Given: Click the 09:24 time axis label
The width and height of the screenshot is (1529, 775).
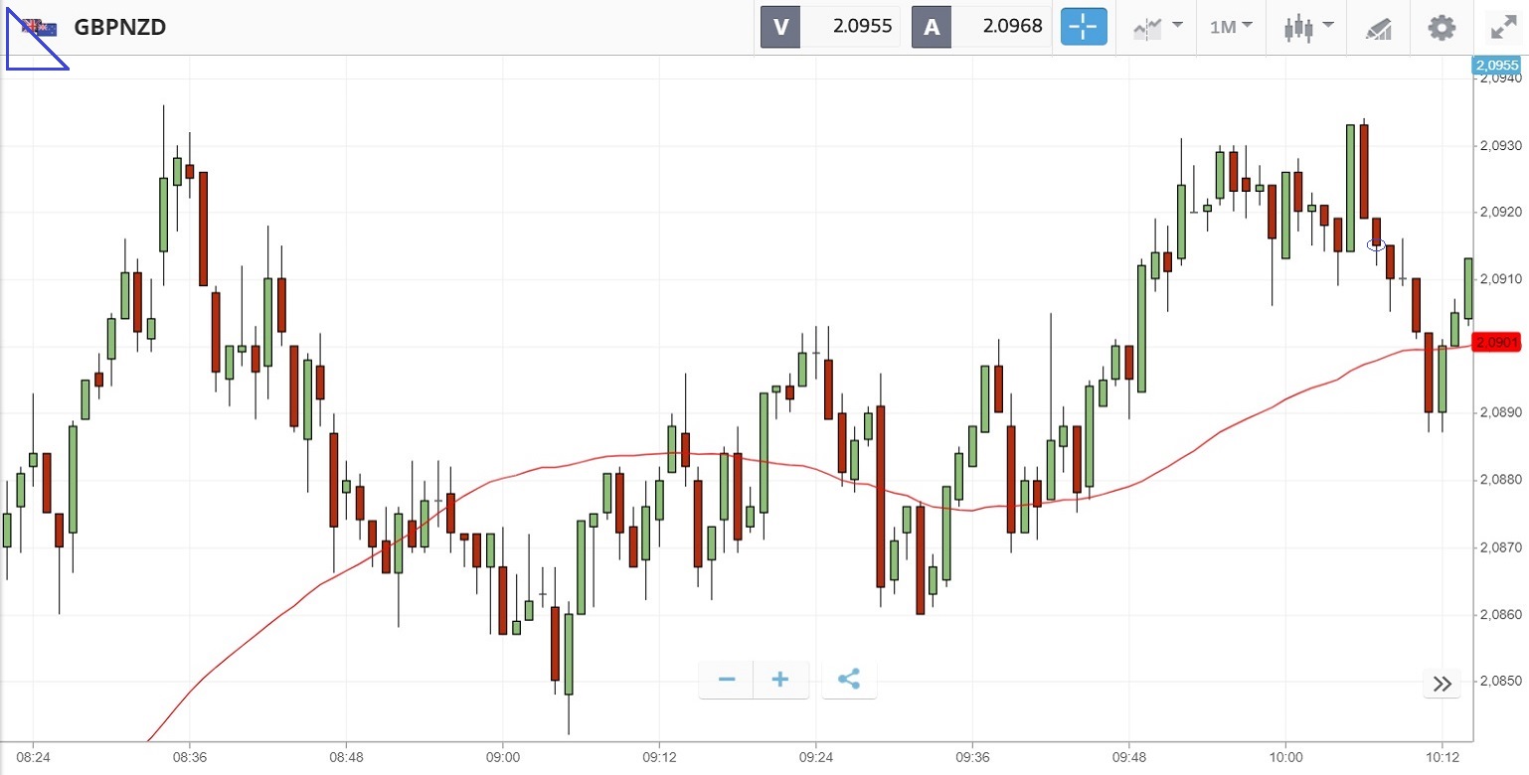Looking at the screenshot, I should tap(815, 755).
